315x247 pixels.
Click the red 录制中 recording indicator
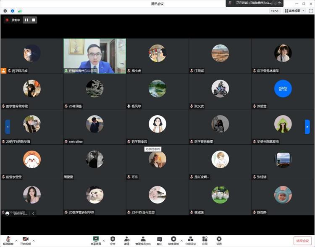(13, 20)
